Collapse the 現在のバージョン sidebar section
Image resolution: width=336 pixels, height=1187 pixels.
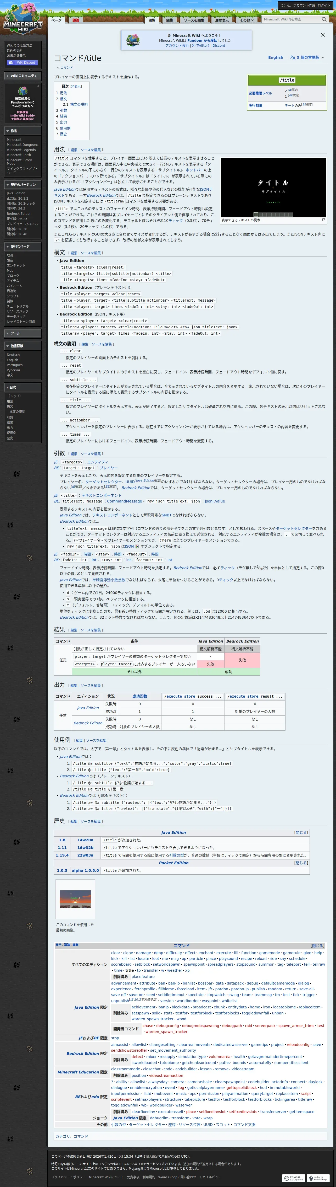tap(23, 184)
